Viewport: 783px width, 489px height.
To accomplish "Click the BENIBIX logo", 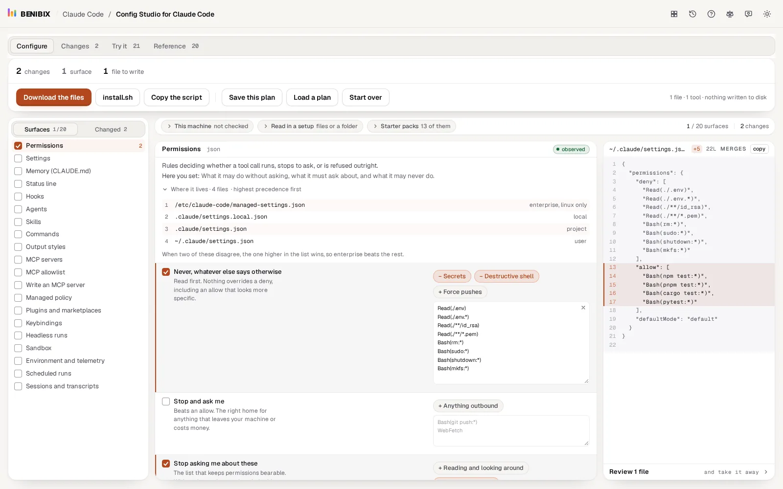I will tap(29, 14).
